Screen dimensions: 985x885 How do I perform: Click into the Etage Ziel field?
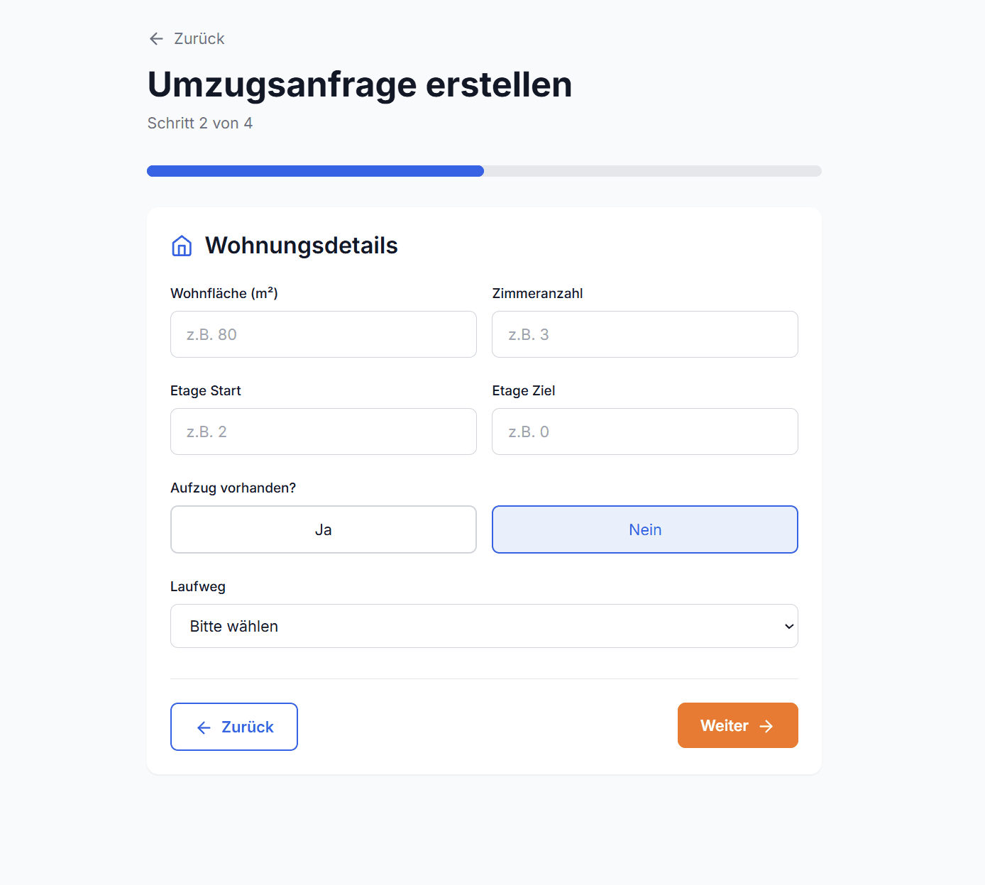click(644, 431)
